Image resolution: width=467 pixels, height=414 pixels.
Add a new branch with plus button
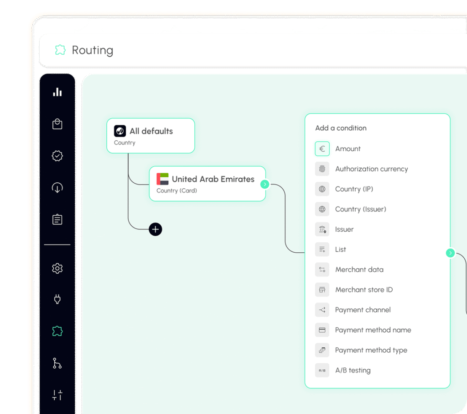click(x=156, y=229)
